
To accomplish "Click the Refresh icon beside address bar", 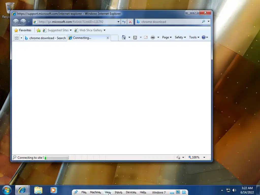I will pyautogui.click(x=124, y=22).
